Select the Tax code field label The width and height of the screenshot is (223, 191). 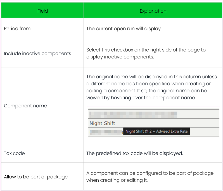pos(14,153)
